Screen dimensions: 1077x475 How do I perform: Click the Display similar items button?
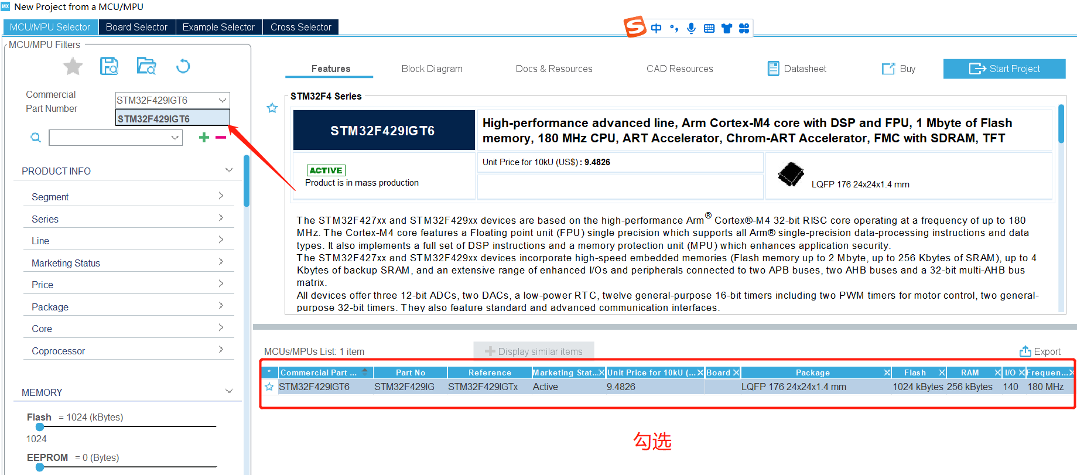(x=534, y=351)
